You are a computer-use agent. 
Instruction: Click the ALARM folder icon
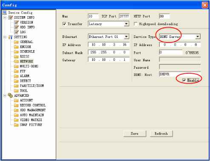[16, 76]
